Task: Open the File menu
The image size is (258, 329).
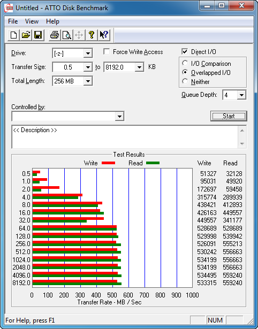Action: coord(13,21)
